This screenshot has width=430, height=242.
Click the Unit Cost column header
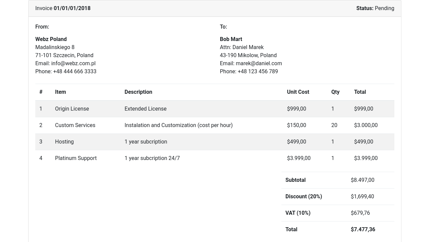(x=298, y=92)
